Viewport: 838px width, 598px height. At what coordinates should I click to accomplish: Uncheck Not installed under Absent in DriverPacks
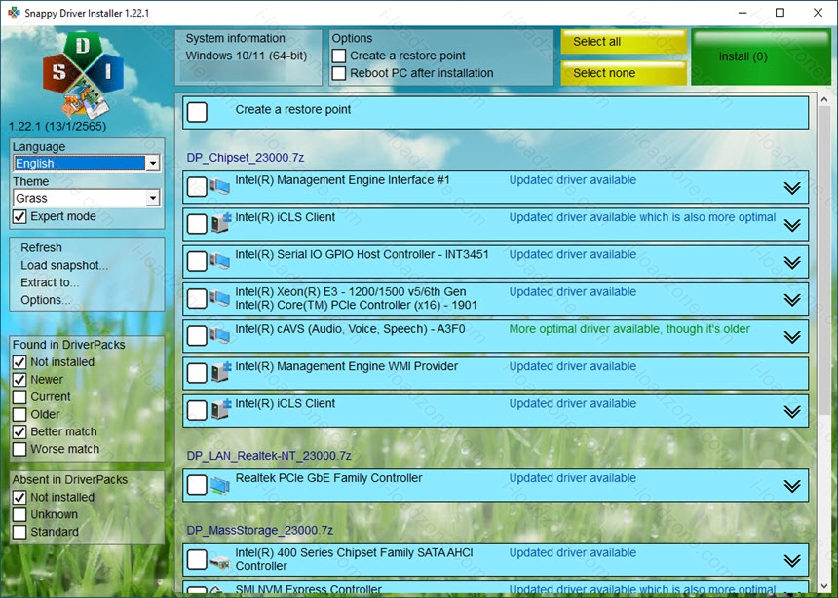click(x=19, y=497)
